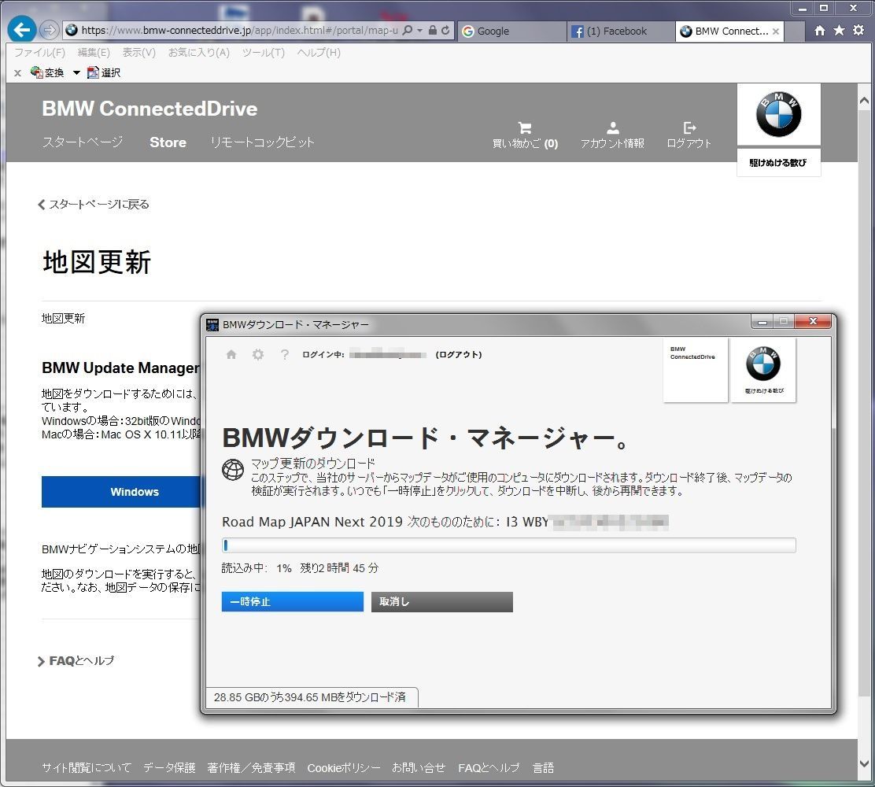Click the page scrollbar up arrow
875x787 pixels.
pyautogui.click(x=865, y=101)
